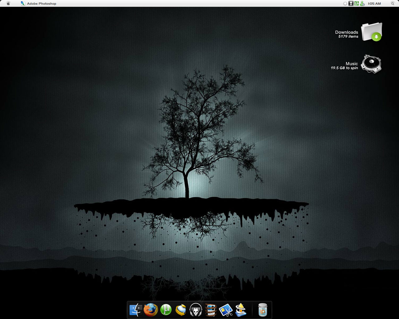399x319 pixels.
Task: Click the round white status indicator in tray
Action: tap(345, 3)
